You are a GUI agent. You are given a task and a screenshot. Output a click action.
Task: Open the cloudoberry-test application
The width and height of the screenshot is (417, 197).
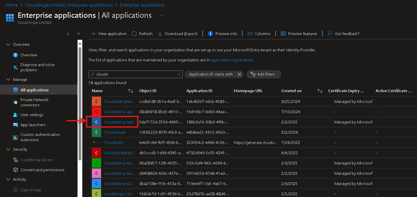click(119, 122)
